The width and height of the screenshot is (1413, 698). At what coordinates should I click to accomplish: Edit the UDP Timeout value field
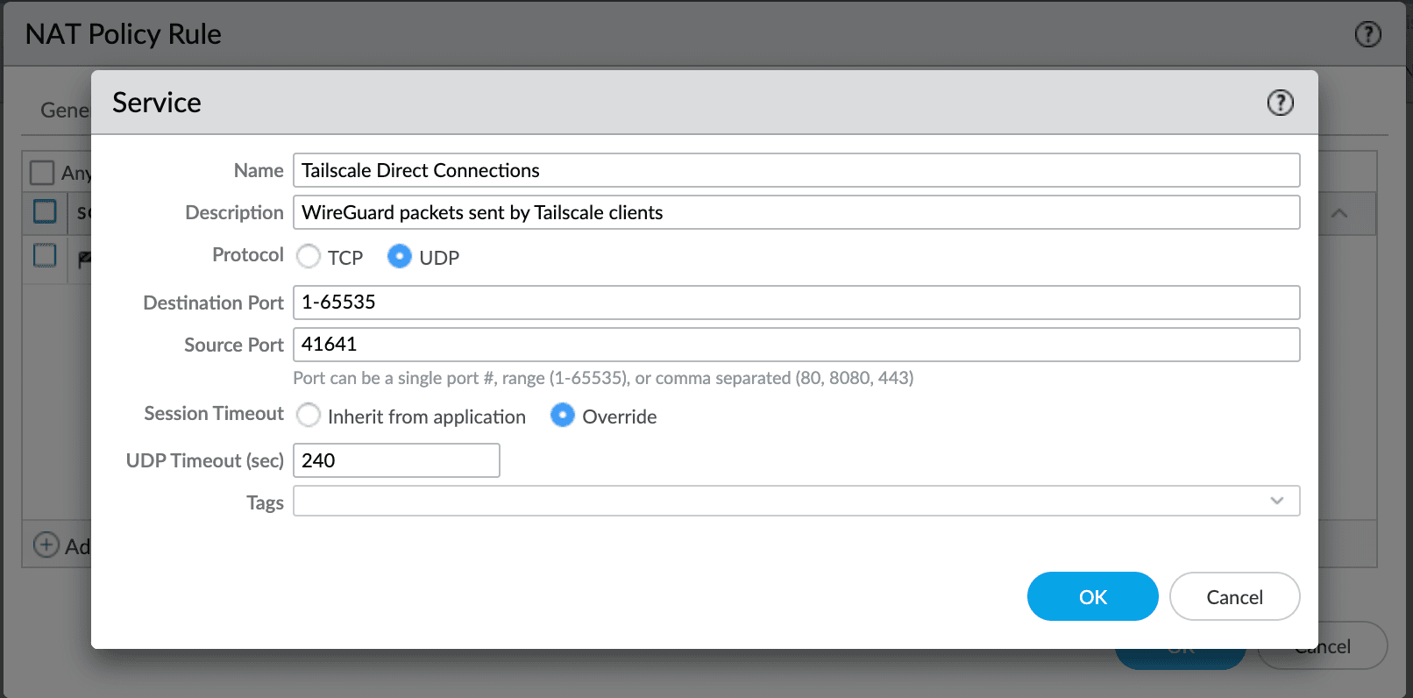coord(396,460)
